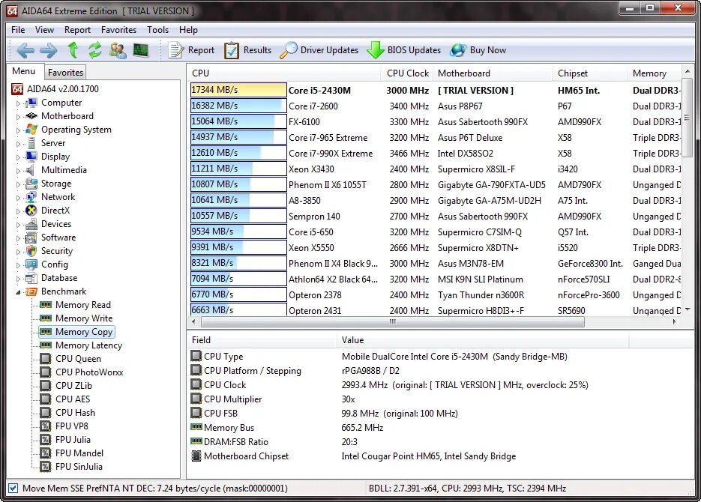This screenshot has width=701, height=502.
Task: Expand the Computer tree node
Action: [18, 103]
